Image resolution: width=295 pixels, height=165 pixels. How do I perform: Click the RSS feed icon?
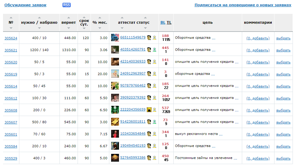[x=66, y=5]
